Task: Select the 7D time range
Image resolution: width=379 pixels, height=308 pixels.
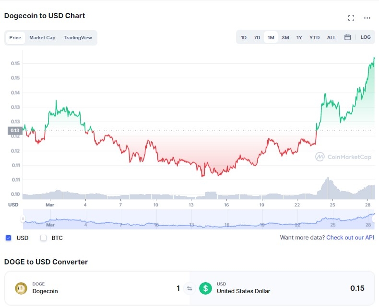Action: (257, 37)
